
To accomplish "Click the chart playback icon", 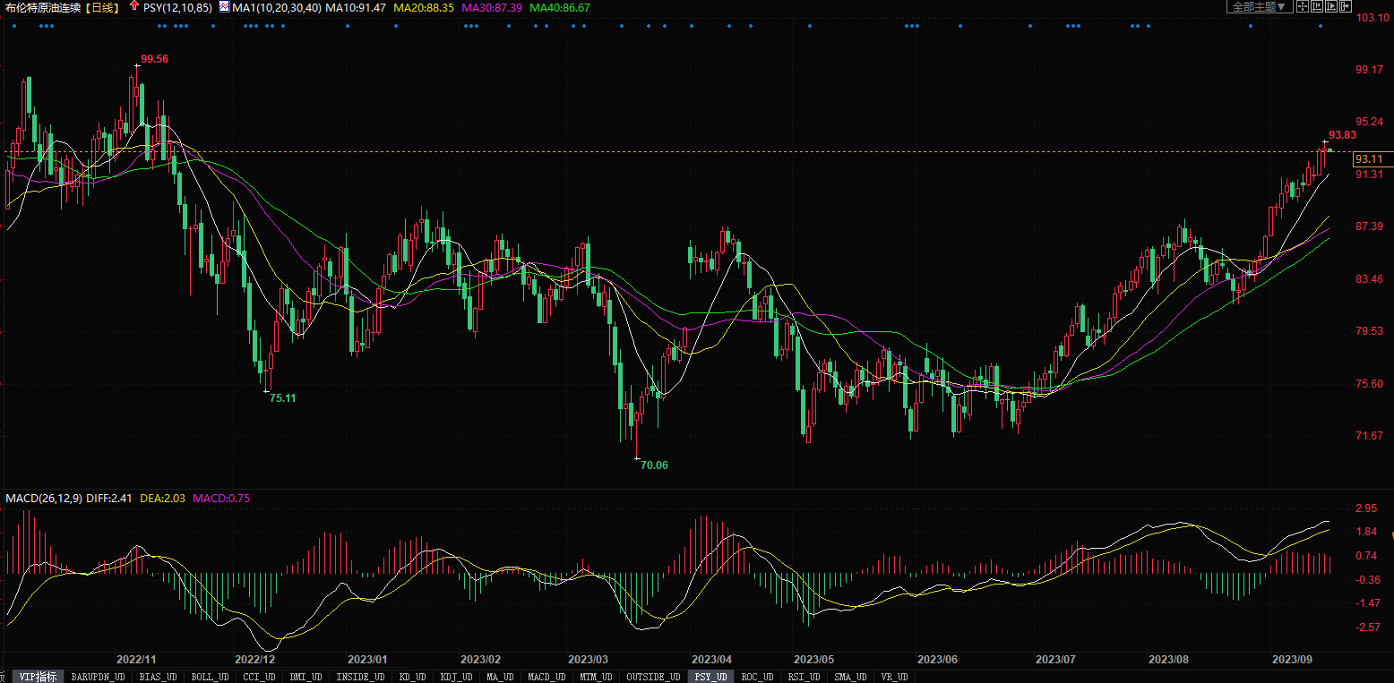I will (x=1331, y=6).
